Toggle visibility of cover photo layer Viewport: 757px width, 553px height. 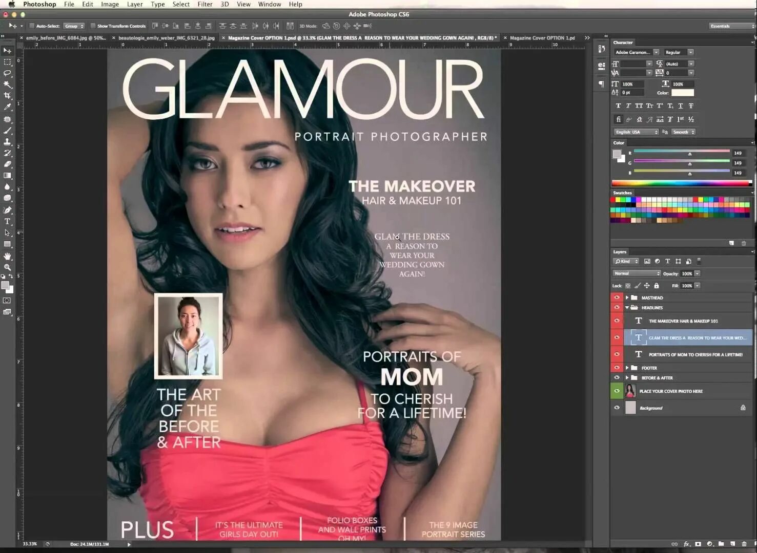pos(617,391)
